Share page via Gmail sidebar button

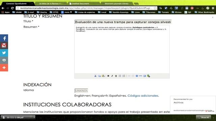pyautogui.click(x=4, y=45)
